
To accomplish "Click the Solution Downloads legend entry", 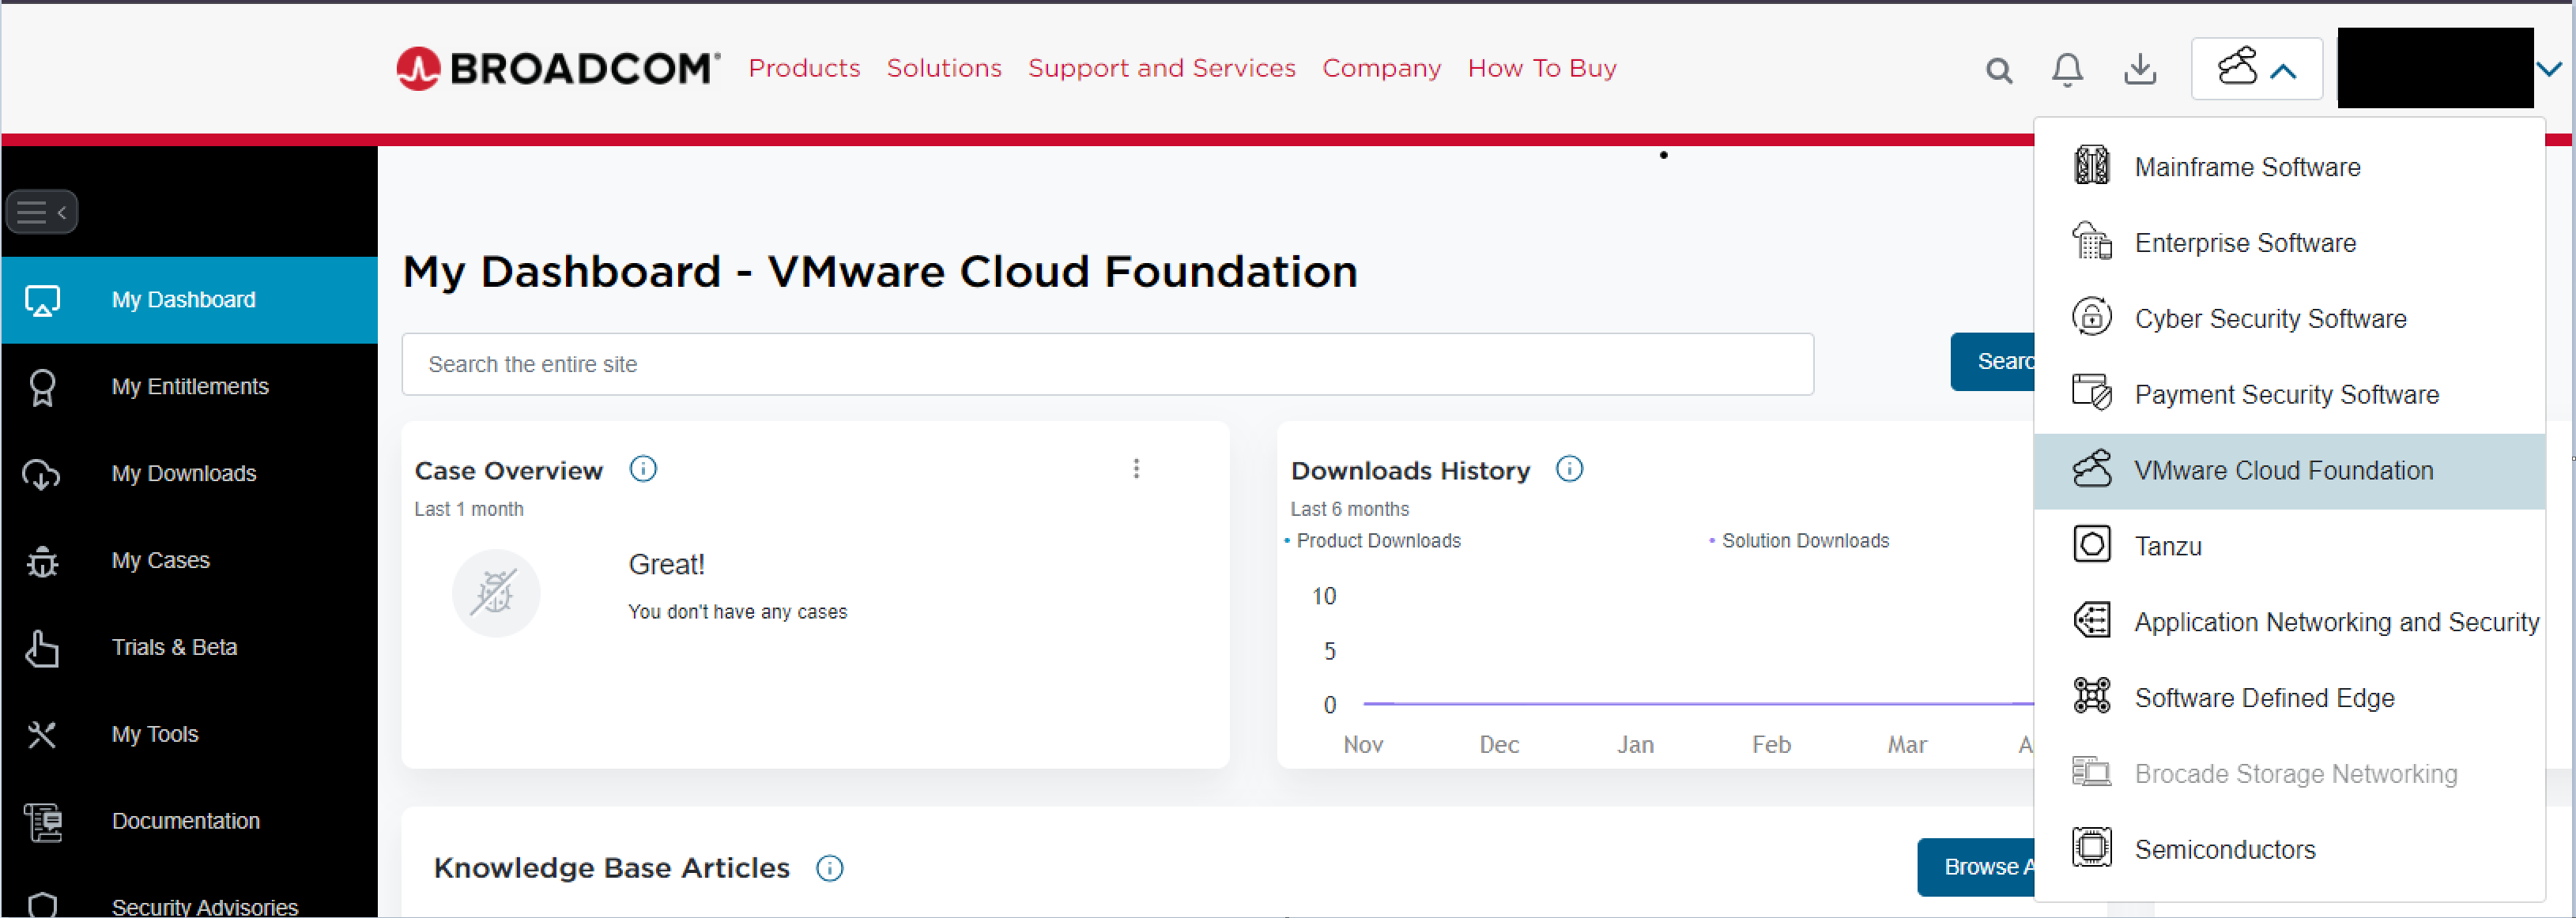I will [x=1799, y=541].
